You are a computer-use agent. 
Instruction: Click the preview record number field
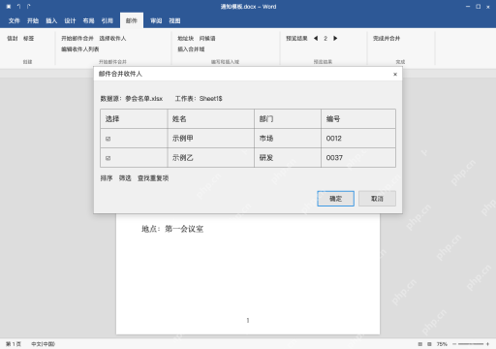[x=325, y=39]
